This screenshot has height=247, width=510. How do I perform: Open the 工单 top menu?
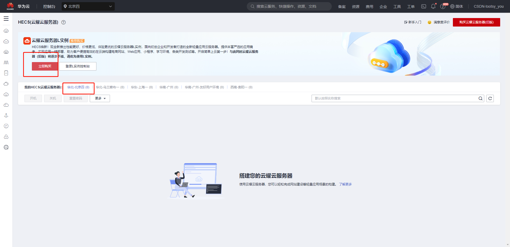pyautogui.click(x=411, y=6)
